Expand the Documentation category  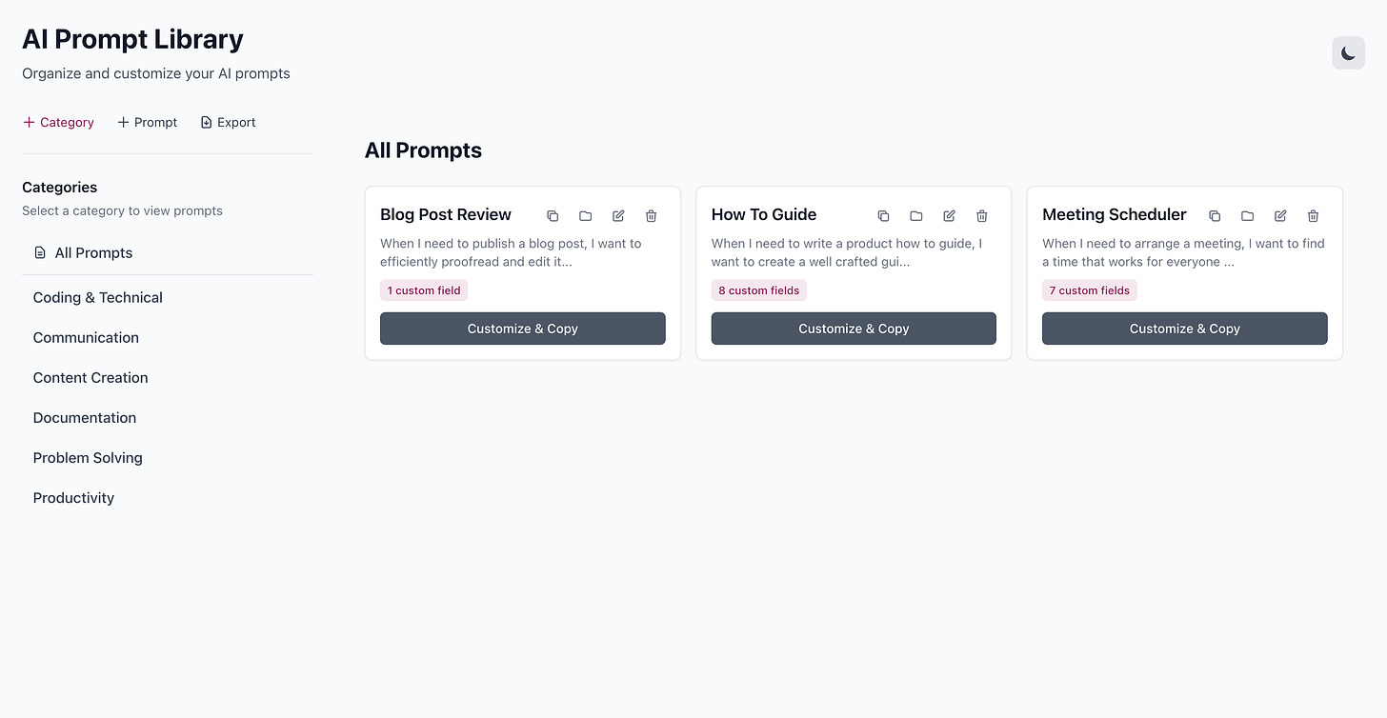[x=84, y=417]
